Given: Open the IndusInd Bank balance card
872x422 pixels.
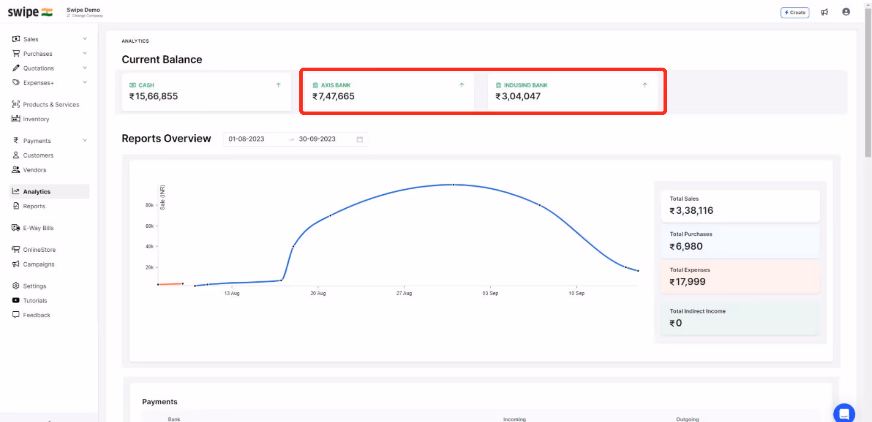Looking at the screenshot, I should click(x=573, y=92).
